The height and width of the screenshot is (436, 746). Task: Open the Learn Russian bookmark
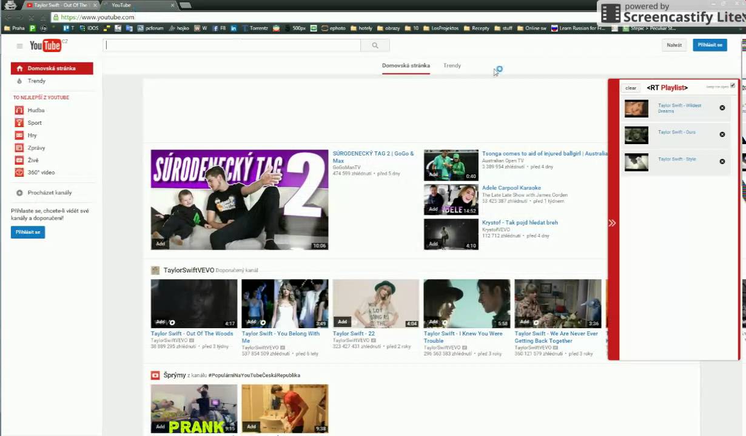578,28
